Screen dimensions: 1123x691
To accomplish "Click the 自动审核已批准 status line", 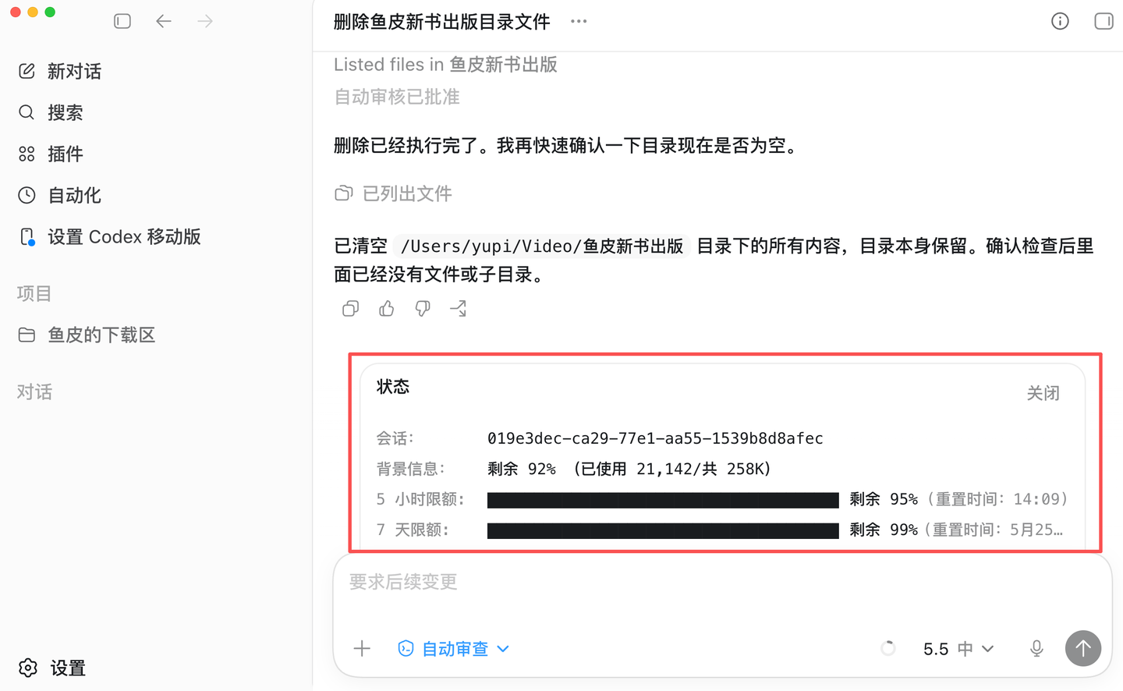I will (397, 97).
